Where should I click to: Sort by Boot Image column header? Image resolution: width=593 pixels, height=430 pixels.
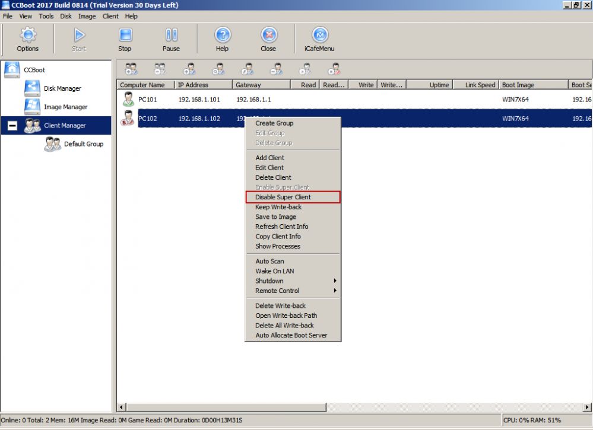534,85
